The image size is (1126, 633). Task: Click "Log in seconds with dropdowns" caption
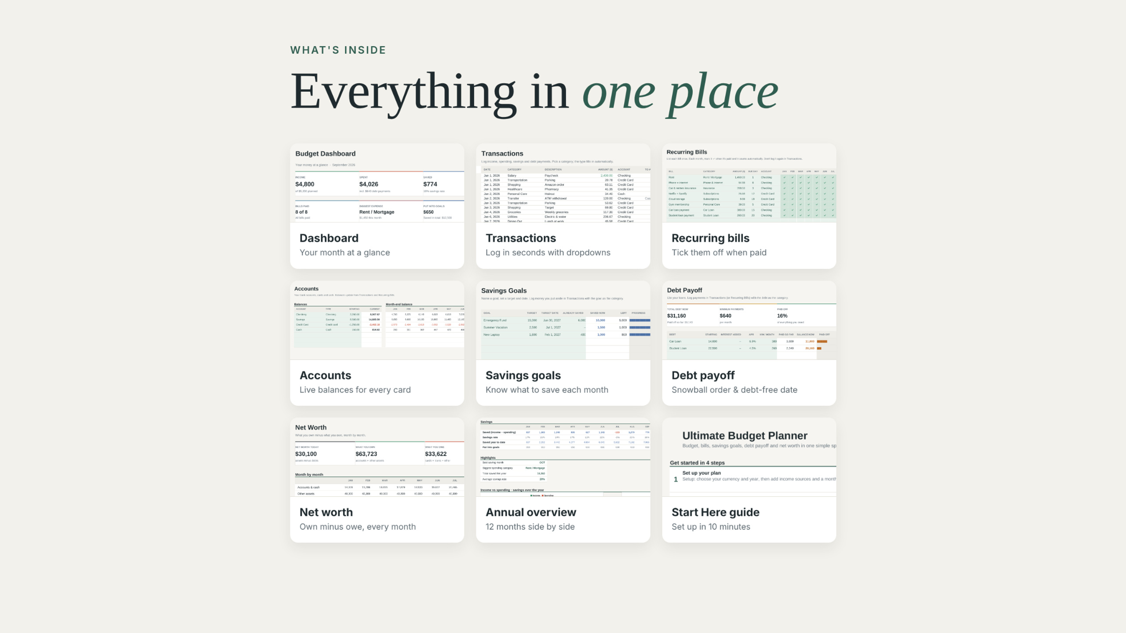click(x=548, y=253)
